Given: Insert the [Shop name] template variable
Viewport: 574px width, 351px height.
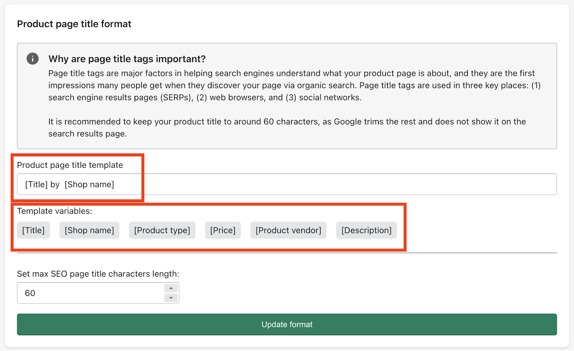Looking at the screenshot, I should click(x=89, y=230).
